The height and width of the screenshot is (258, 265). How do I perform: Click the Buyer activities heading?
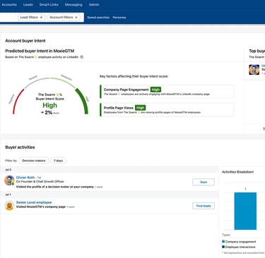(x=20, y=147)
